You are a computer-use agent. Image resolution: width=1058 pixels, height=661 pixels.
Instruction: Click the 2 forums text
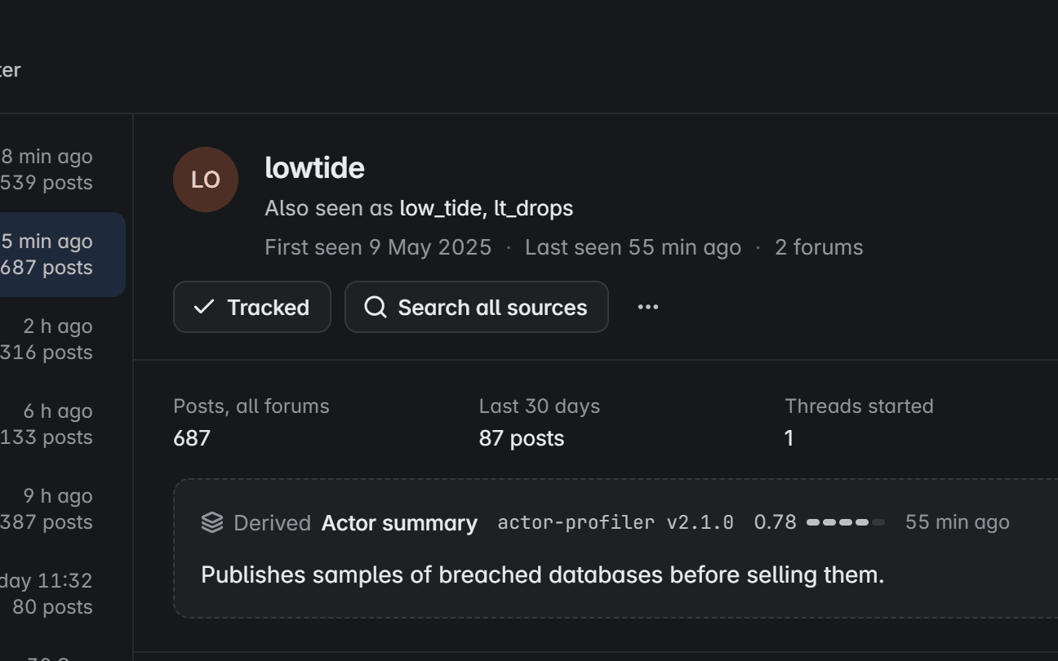point(819,247)
